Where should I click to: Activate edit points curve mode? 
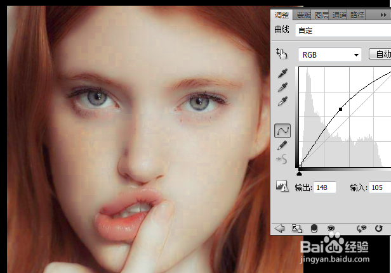point(282,130)
